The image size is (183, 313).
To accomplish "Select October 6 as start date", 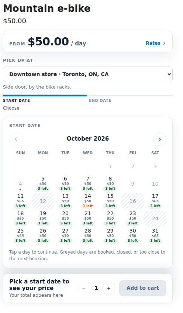I will coord(65,184).
